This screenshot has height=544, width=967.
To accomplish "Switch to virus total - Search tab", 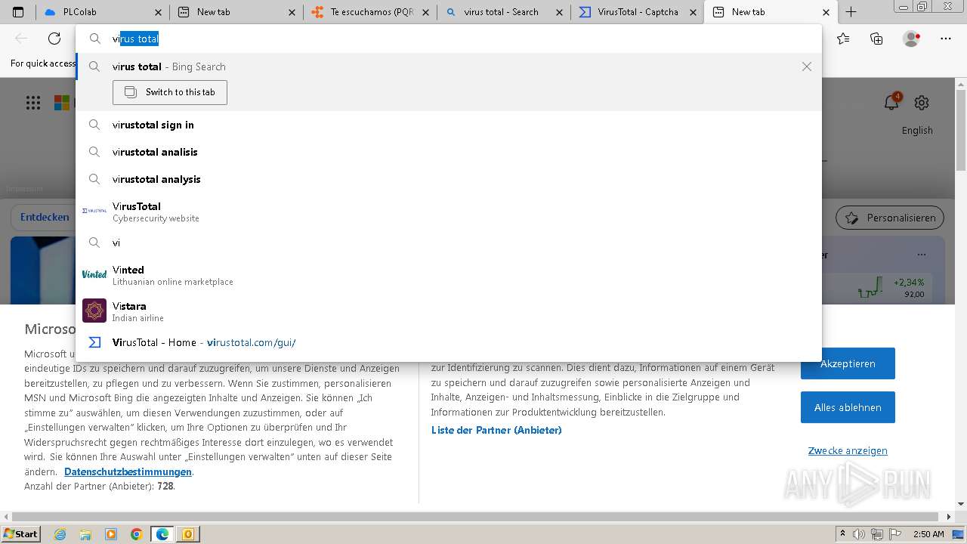I will [504, 12].
